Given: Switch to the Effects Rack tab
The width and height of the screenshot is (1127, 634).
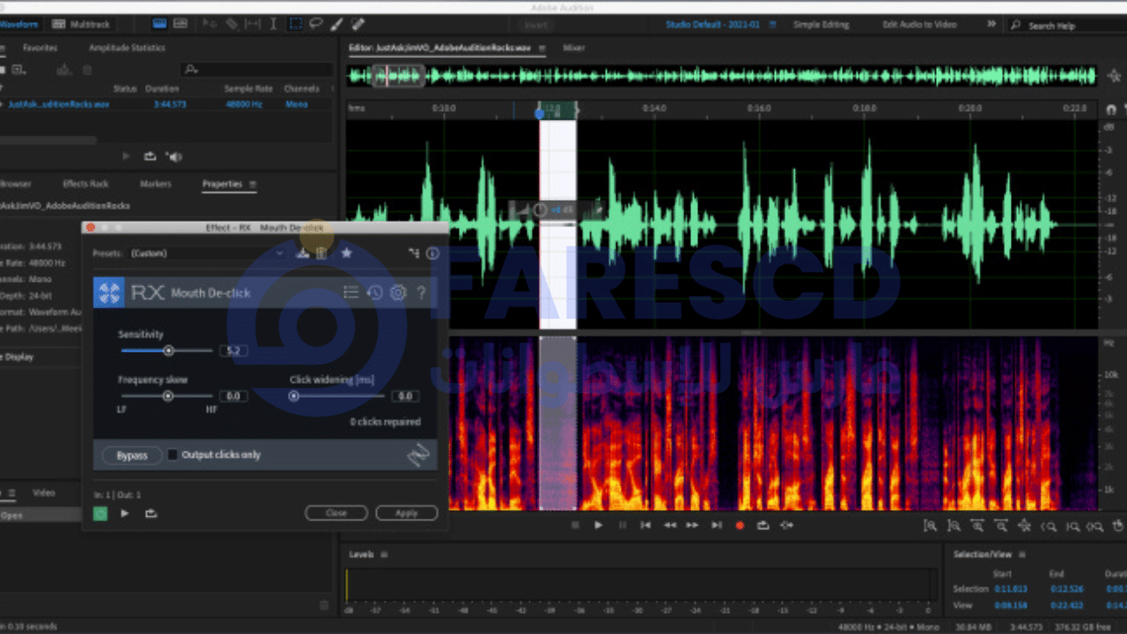Looking at the screenshot, I should [x=85, y=184].
